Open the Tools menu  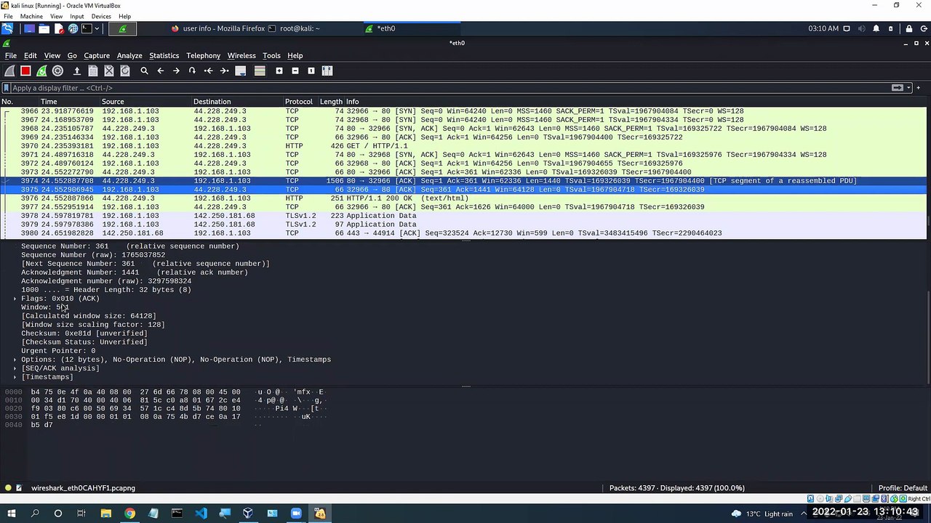pyautogui.click(x=271, y=55)
